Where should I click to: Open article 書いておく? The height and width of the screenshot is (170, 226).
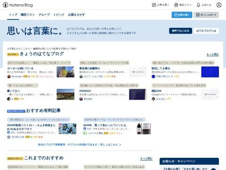[14, 91]
